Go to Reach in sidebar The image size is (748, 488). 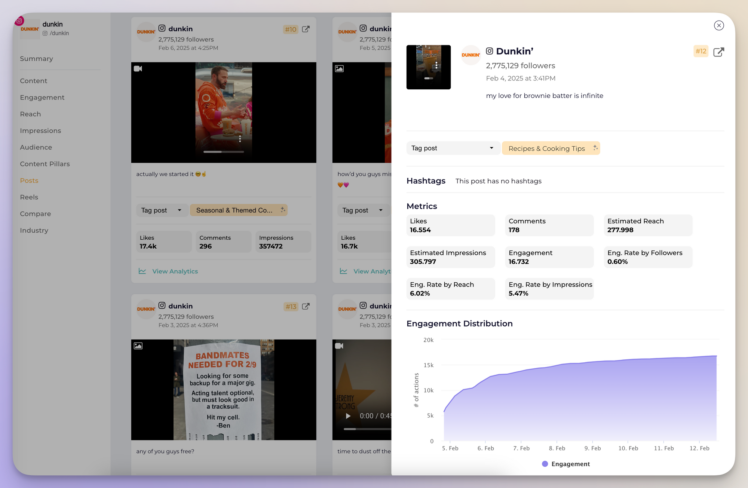30,114
